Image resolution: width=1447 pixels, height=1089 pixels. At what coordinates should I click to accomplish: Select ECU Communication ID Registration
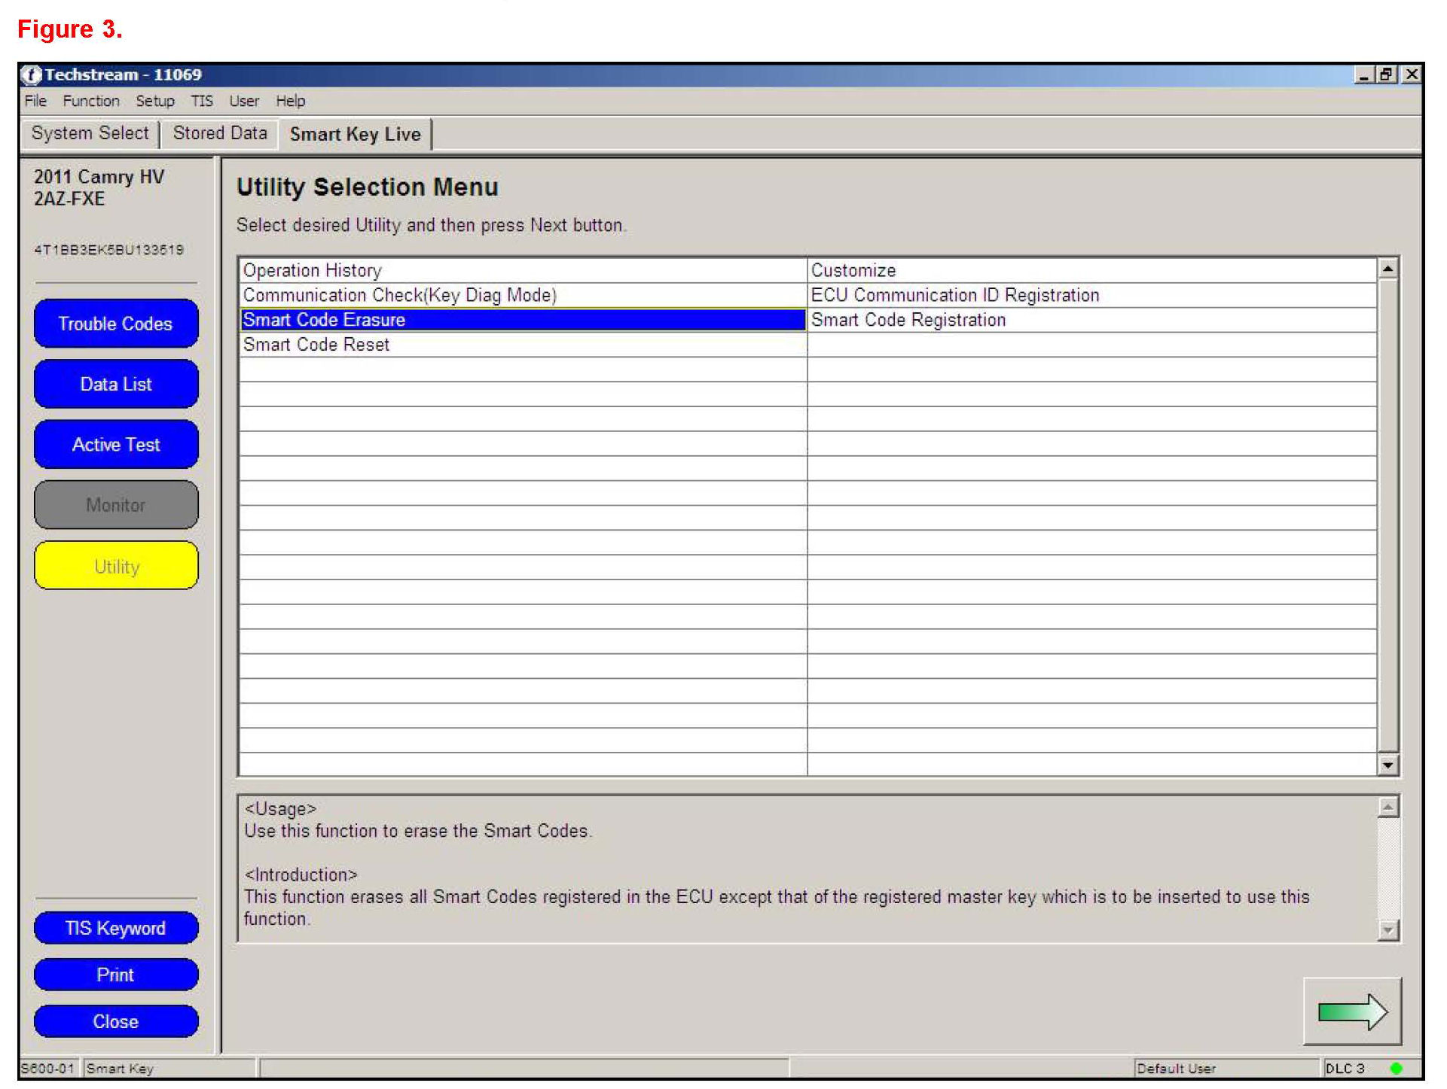(954, 295)
